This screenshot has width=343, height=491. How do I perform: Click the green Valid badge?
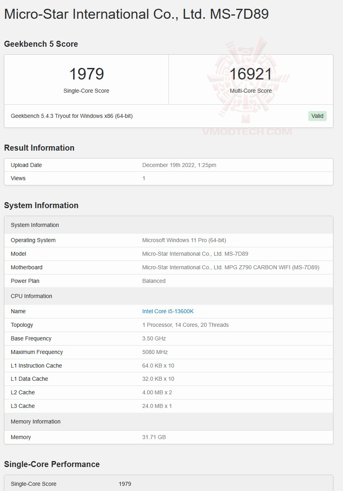coord(317,116)
